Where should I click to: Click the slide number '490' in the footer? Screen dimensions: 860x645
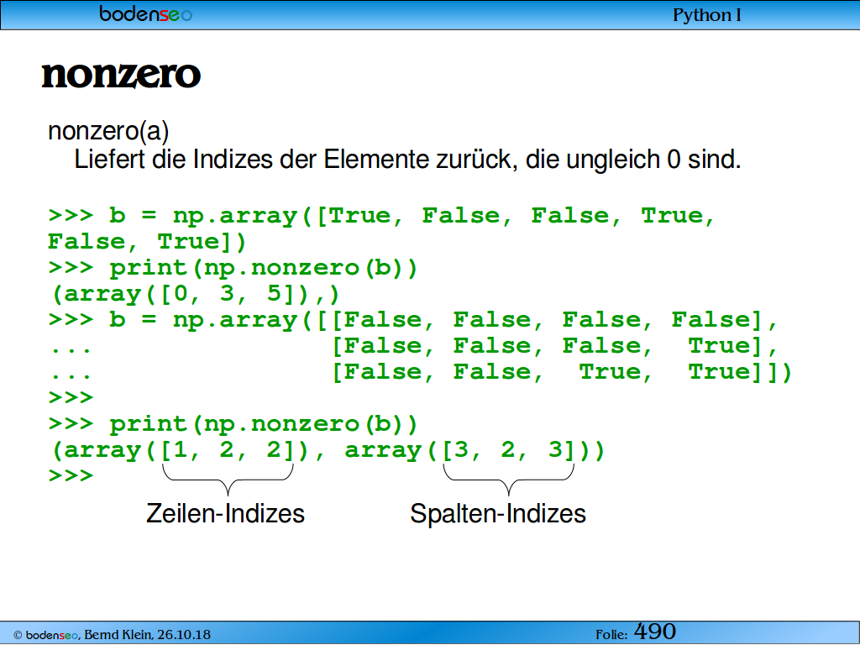tap(655, 632)
